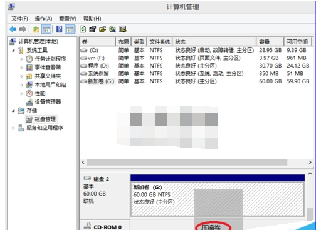Sort by the 布局 column header
Image resolution: width=316 pixels, height=230 pixels.
tap(124, 42)
